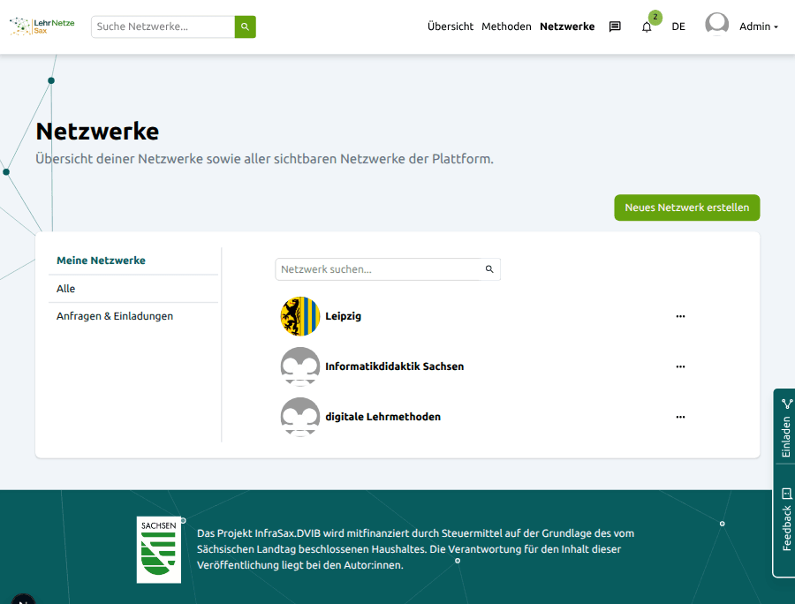795x604 pixels.
Task: Open Informatikdidaktik Sachsen network link
Action: (395, 366)
